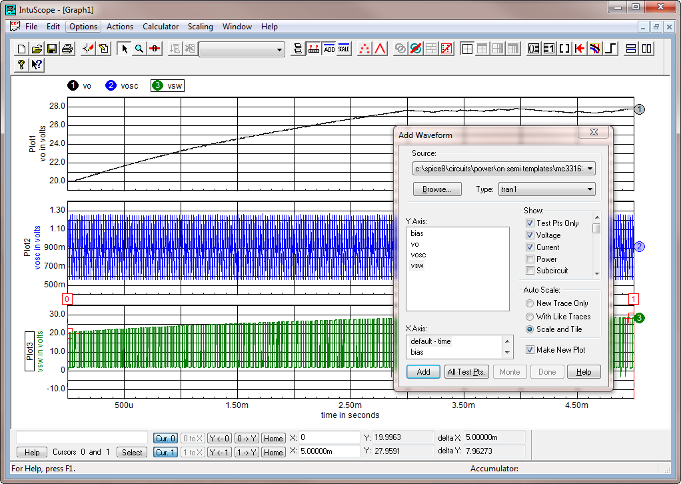Viewport: 681px width, 484px height.
Task: Select vosc in the Y Axis list
Action: tap(418, 255)
